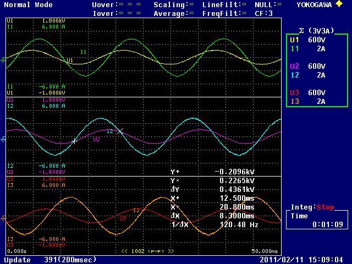Select the white X cursor marker
Viewport: 352px width, 264px height.
120,131
